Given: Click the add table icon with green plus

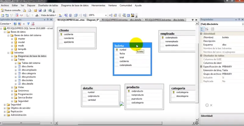Looking at the screenshot, I should point(7,15).
